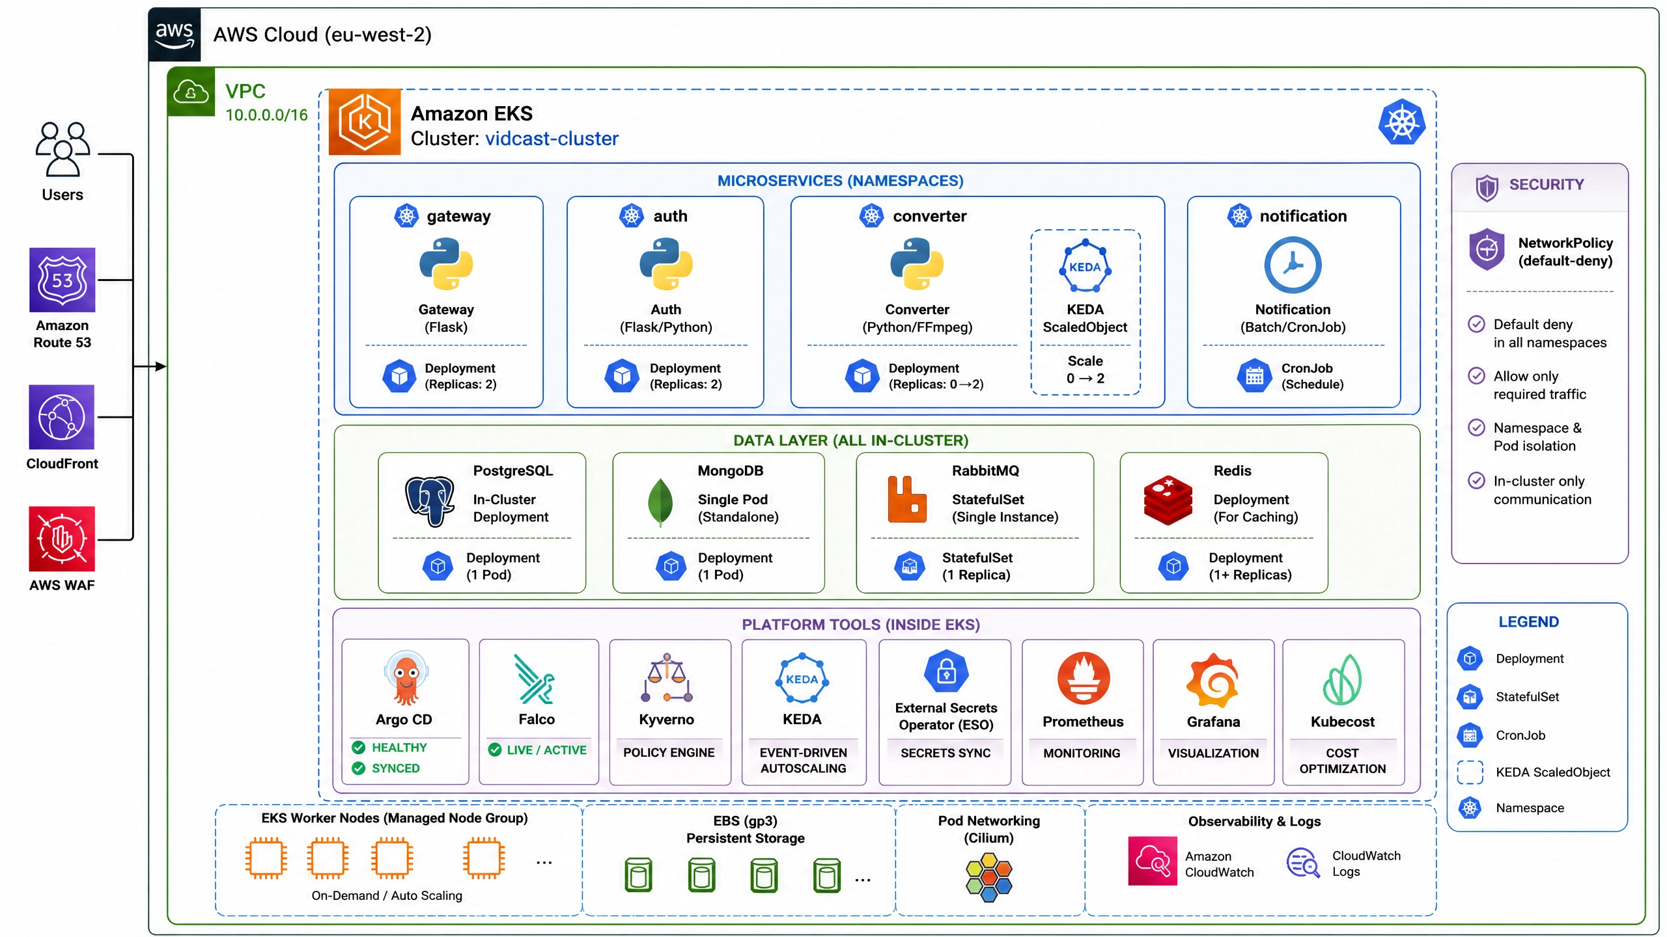Click the Converter Python logo
This screenshot has width=1667, height=937.
click(x=917, y=264)
